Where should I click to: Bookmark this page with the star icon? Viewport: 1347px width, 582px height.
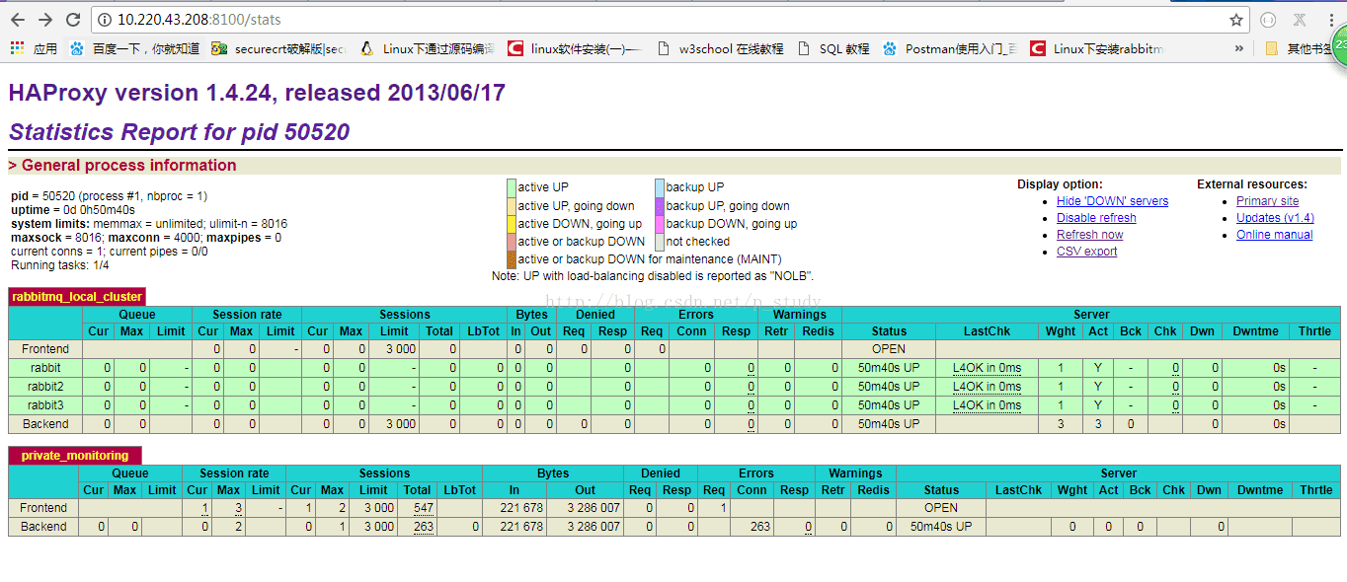[x=1235, y=20]
